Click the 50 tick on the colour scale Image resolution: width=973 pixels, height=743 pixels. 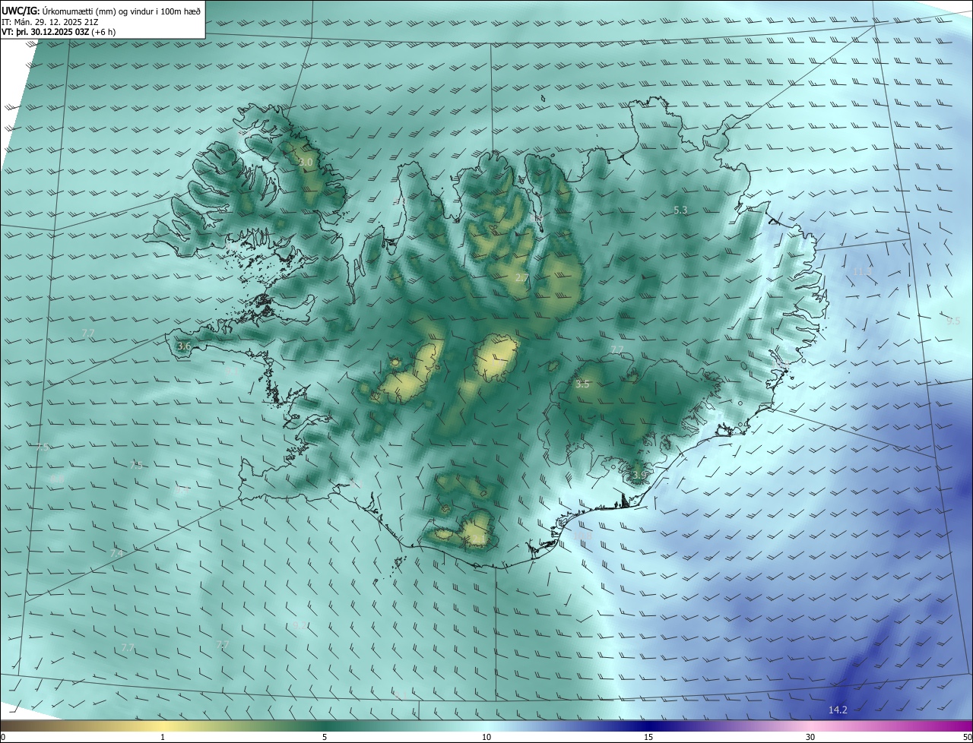pyautogui.click(x=967, y=737)
